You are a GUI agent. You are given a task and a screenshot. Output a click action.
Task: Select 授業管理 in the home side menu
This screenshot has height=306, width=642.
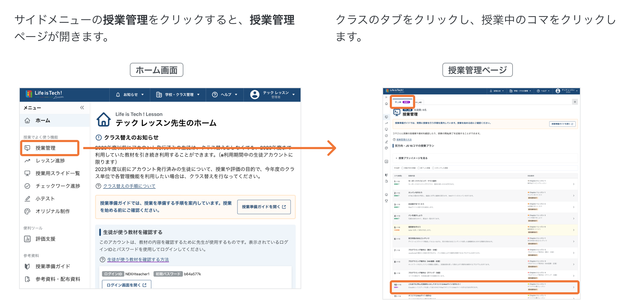pyautogui.click(x=46, y=148)
